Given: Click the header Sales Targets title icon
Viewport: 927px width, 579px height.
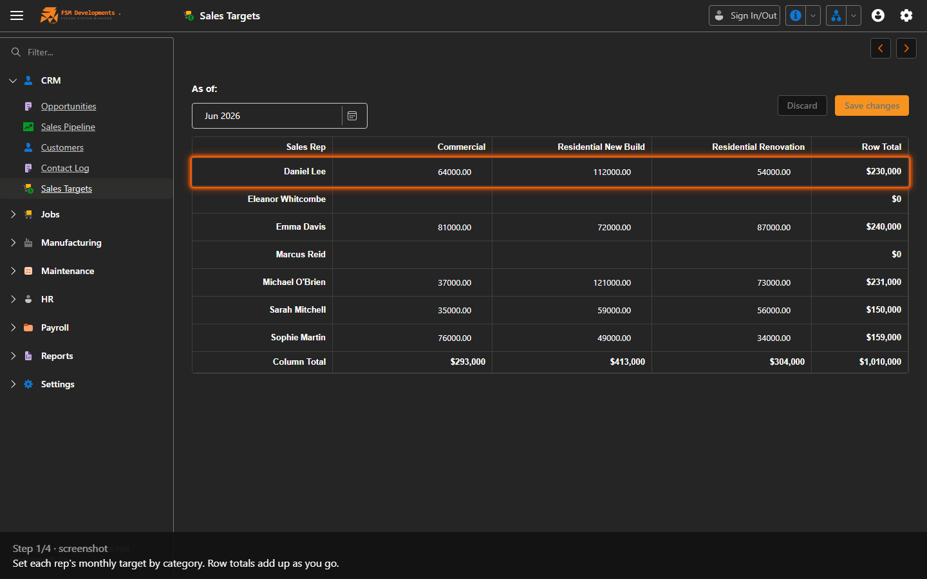Looking at the screenshot, I should (189, 15).
